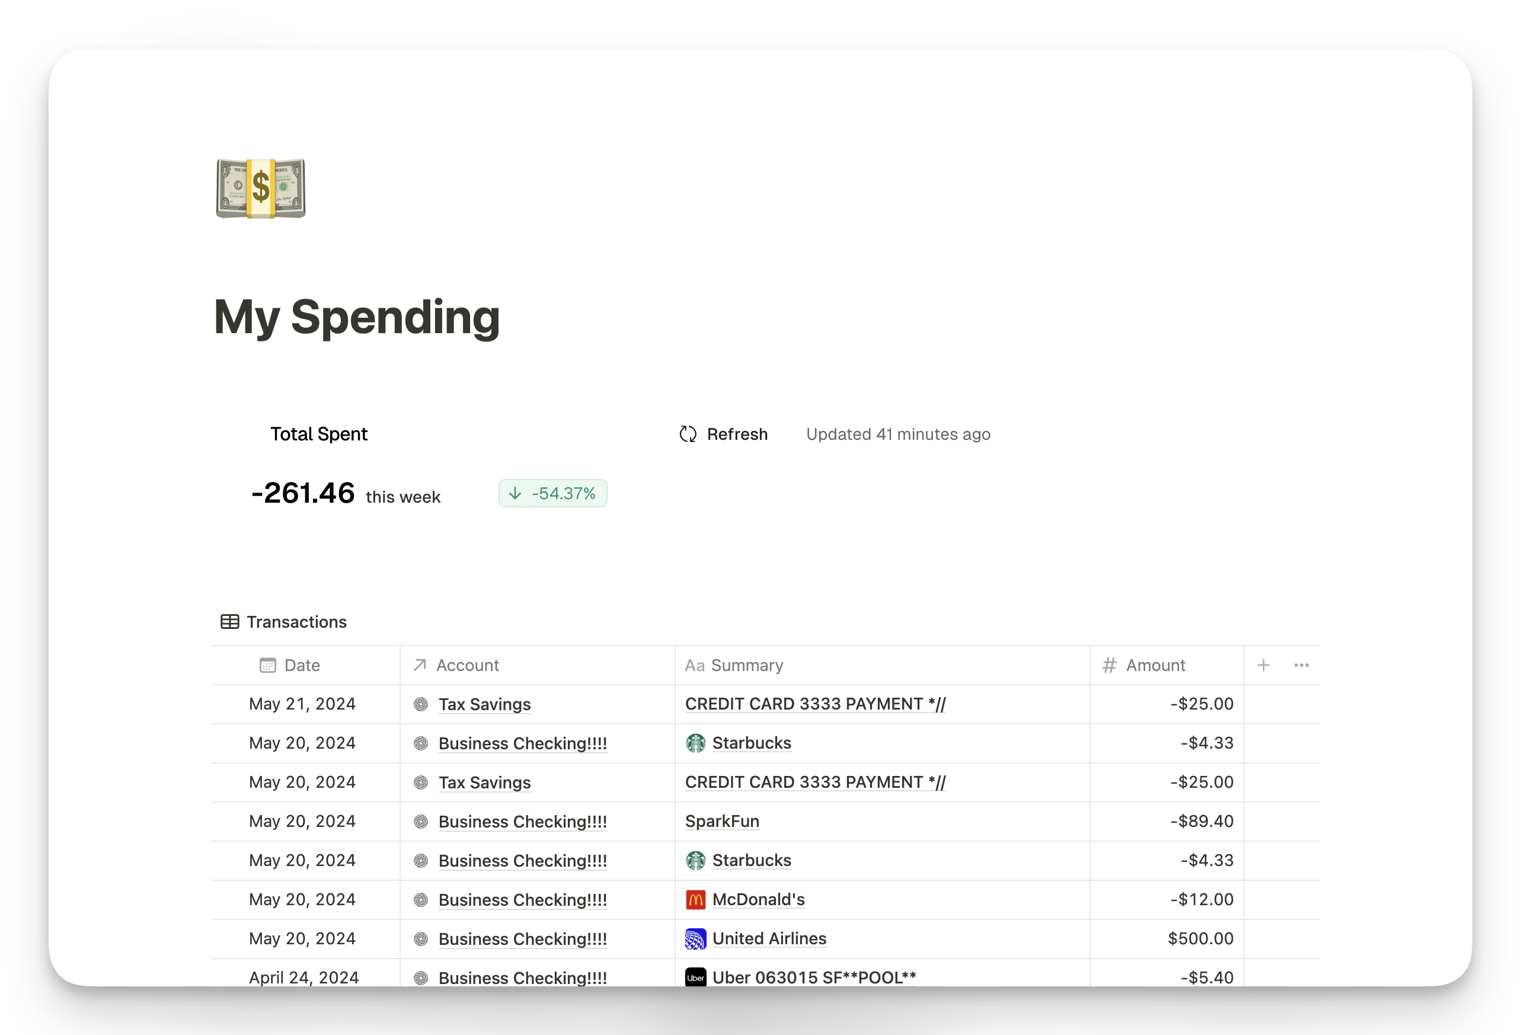Click the down arrow in -54.37% badge
The image size is (1521, 1035).
515,493
